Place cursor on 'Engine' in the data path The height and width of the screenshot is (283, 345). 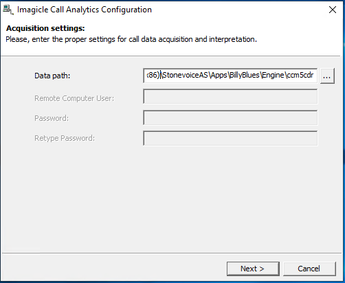pyautogui.click(x=273, y=75)
